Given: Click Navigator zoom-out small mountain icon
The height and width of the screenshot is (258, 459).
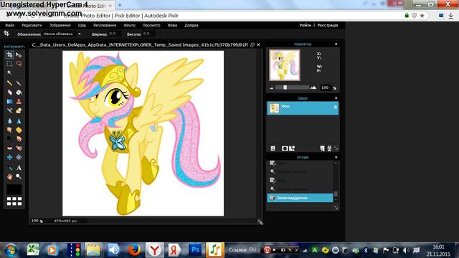Looking at the screenshot, I should (x=271, y=87).
